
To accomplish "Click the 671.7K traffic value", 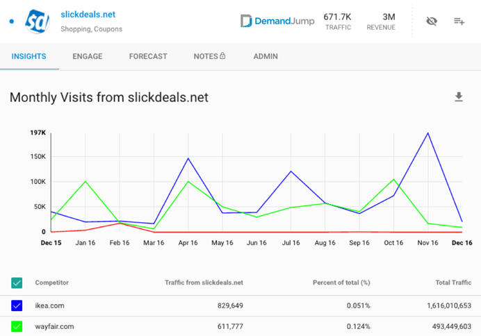I will [337, 17].
